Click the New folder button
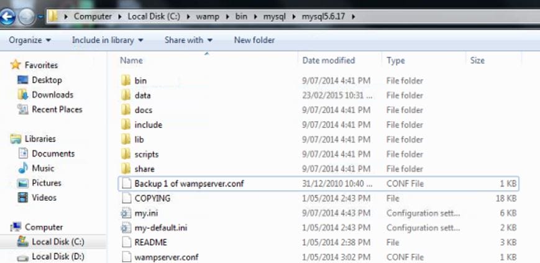Viewport: 540px width, 263px height. pos(254,40)
